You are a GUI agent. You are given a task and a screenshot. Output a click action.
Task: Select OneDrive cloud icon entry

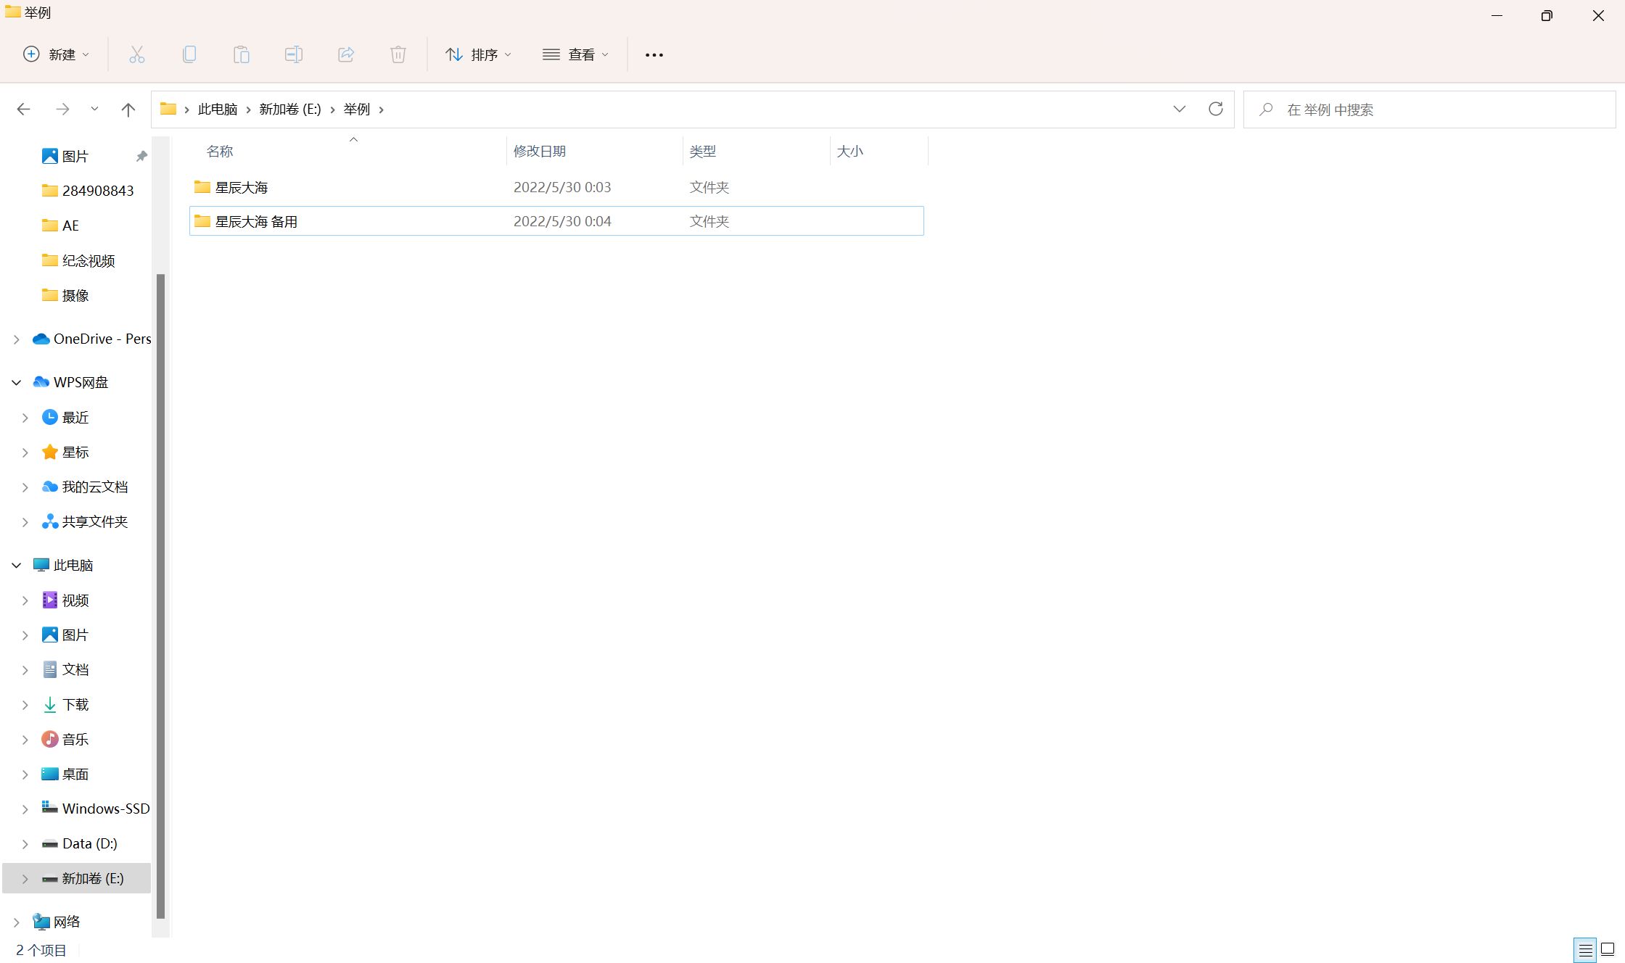tap(41, 339)
